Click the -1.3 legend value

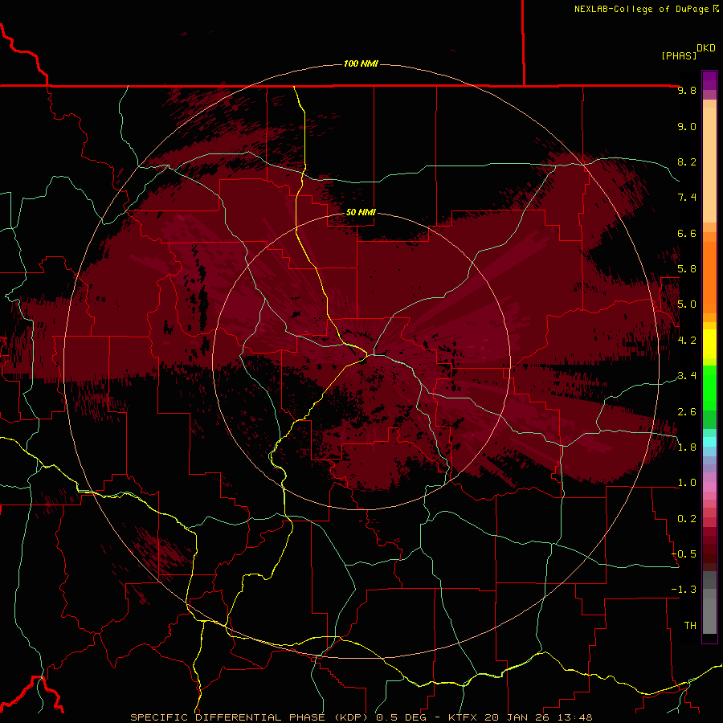tap(684, 590)
